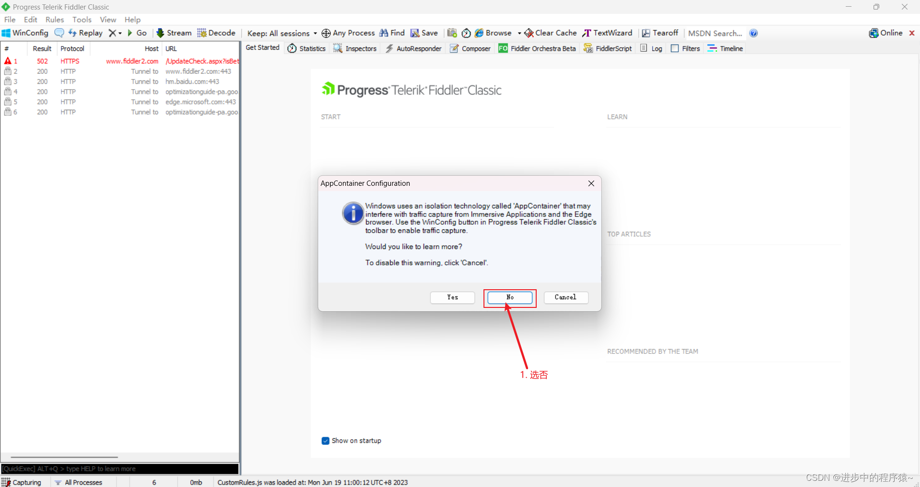Click the Remove sessions X icon

[112, 33]
